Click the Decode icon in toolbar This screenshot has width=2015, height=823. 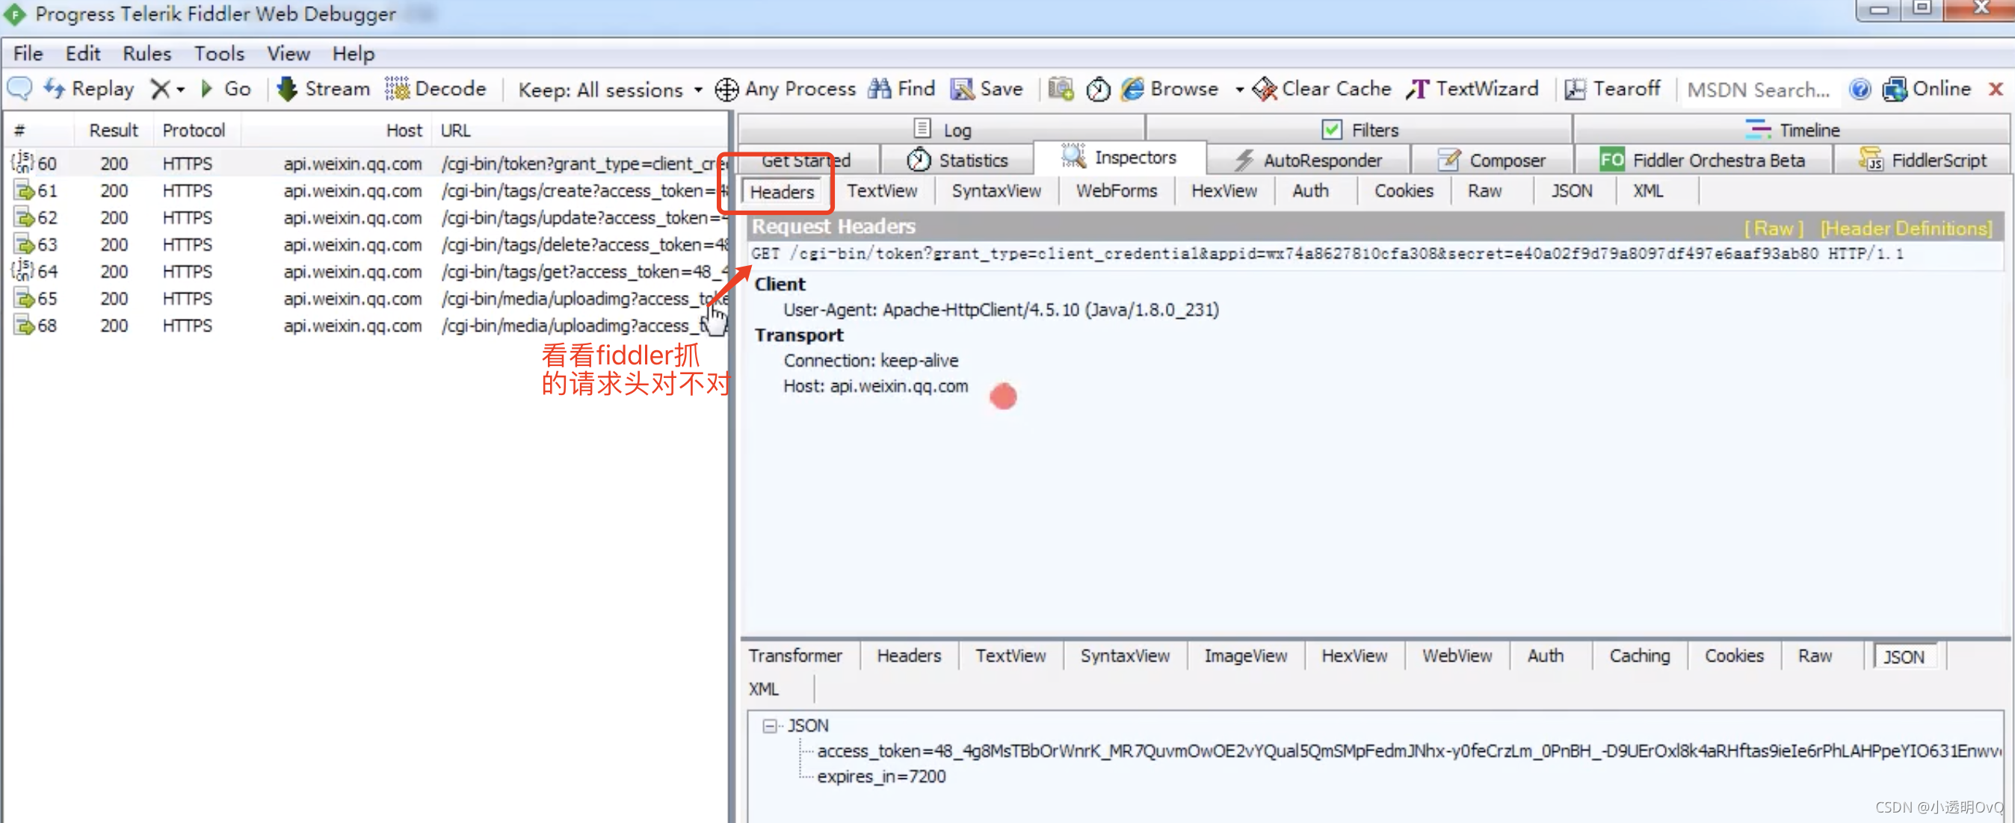click(437, 89)
